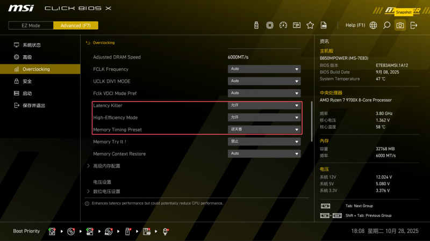Open the Latency Killer dropdown
Viewport: 430px width, 241px height.
click(264, 105)
